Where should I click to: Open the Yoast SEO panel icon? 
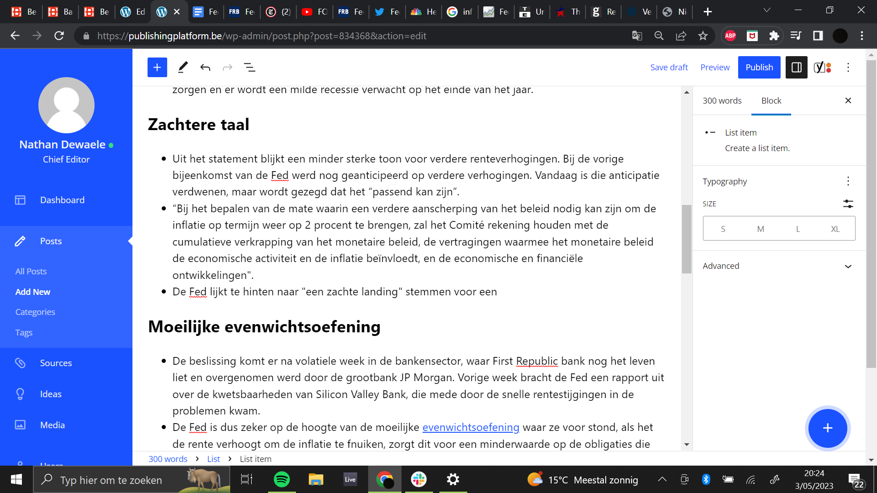point(822,68)
